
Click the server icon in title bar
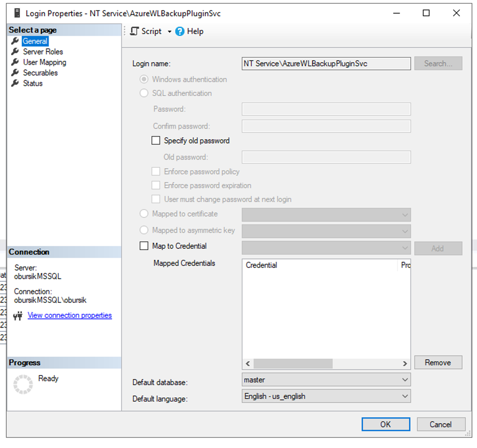pos(17,13)
